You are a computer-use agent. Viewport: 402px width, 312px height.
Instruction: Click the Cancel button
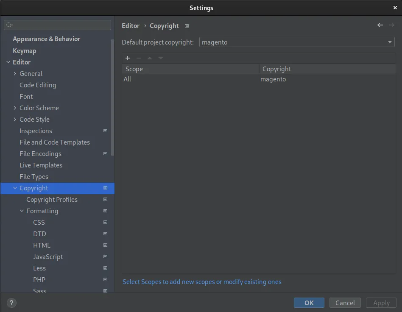click(x=345, y=303)
